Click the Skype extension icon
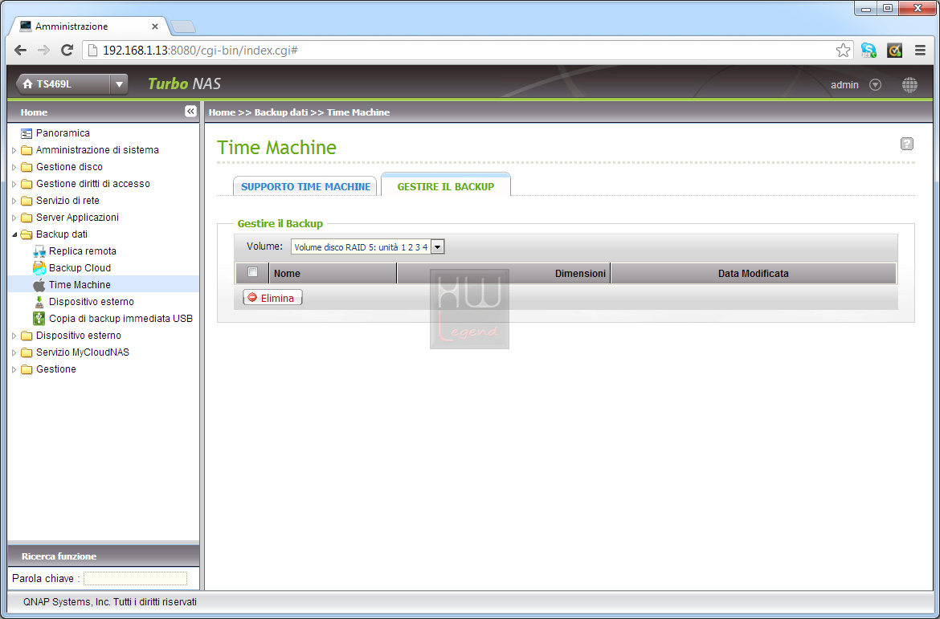The image size is (940, 619). tap(868, 51)
